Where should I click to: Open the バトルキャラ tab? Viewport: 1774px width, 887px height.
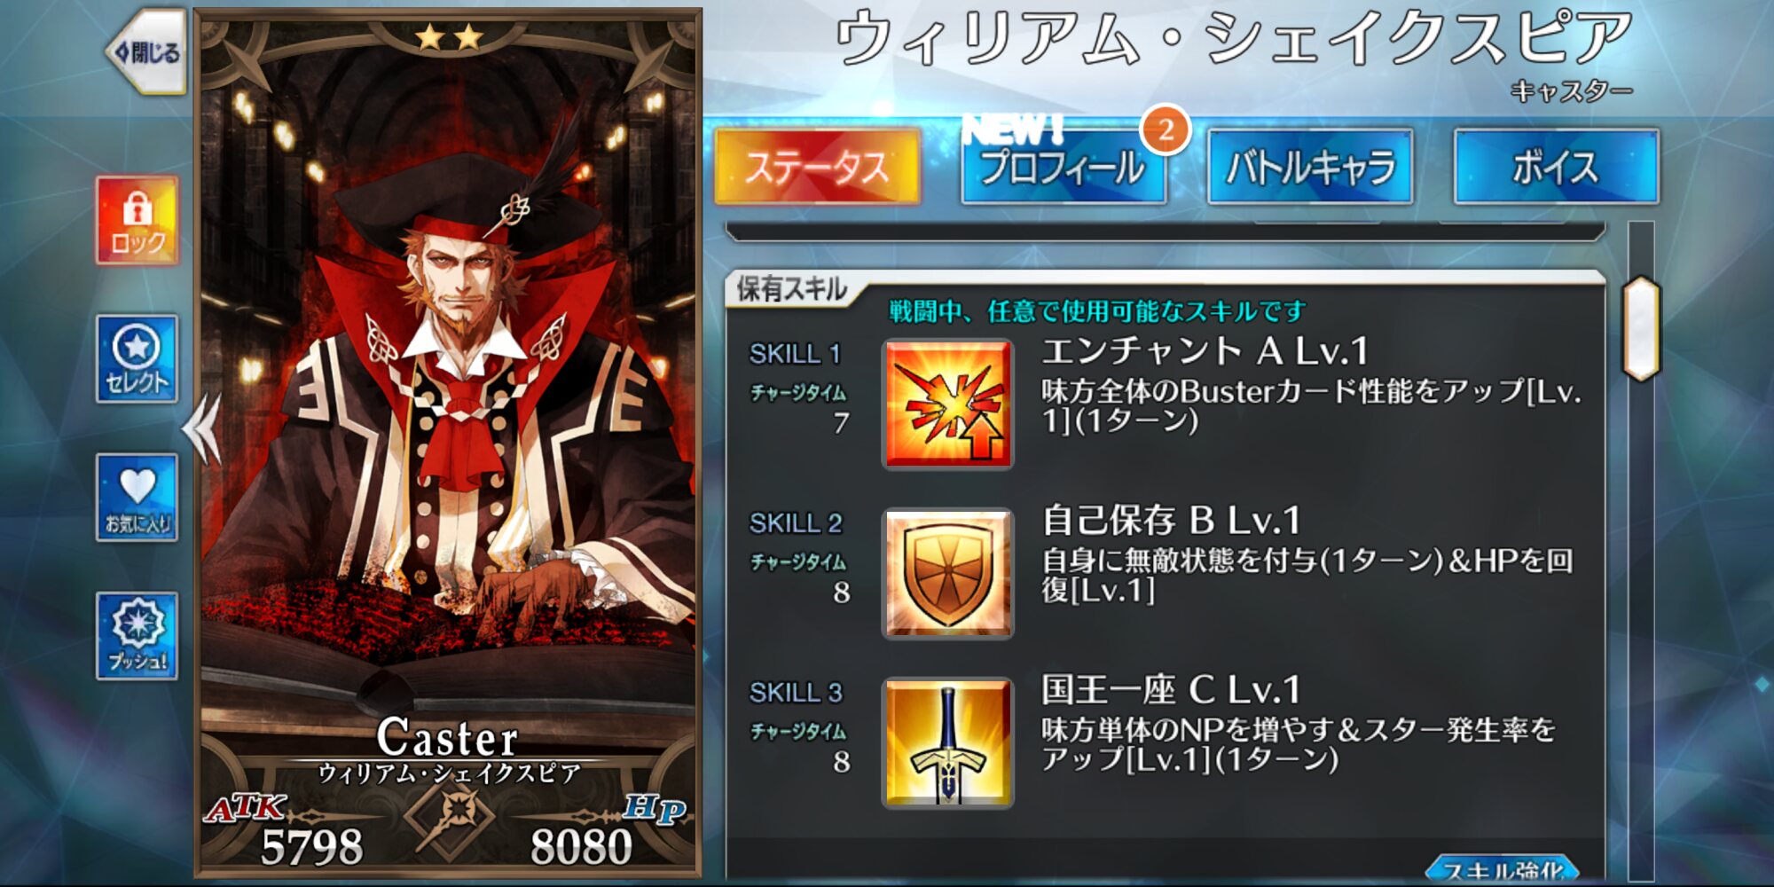pyautogui.click(x=1310, y=167)
